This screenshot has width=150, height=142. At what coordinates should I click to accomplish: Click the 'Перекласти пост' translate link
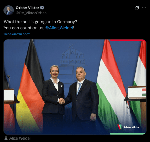(17, 34)
